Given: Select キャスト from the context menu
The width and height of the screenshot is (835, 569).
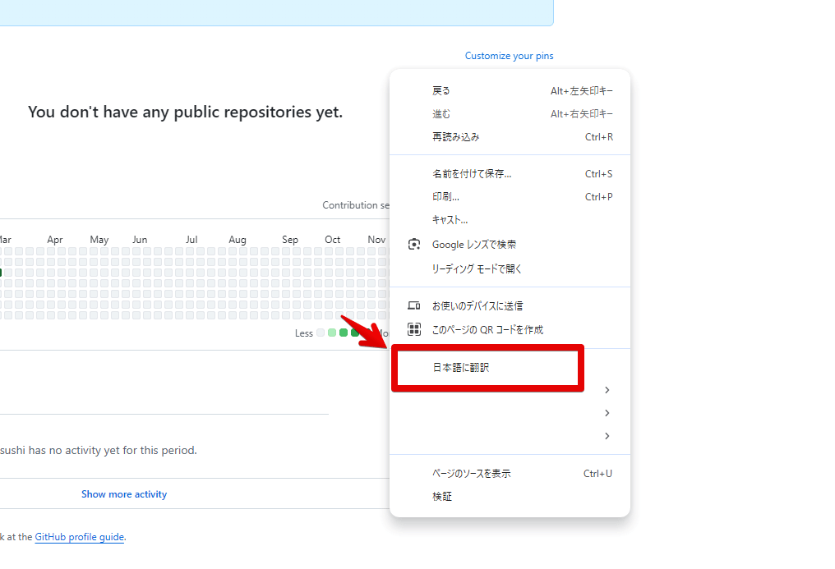Looking at the screenshot, I should (x=448, y=219).
